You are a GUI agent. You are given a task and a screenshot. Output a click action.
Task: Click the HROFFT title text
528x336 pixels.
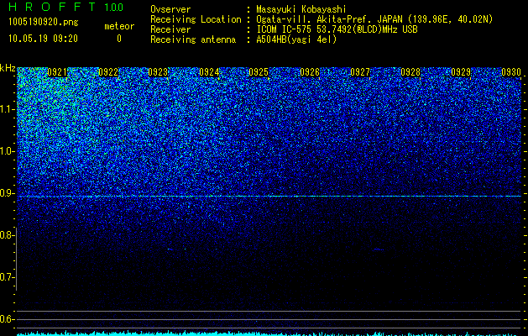click(52, 7)
